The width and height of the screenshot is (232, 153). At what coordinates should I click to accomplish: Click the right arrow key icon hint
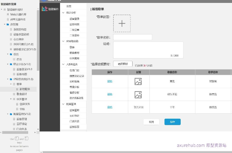point(26,138)
